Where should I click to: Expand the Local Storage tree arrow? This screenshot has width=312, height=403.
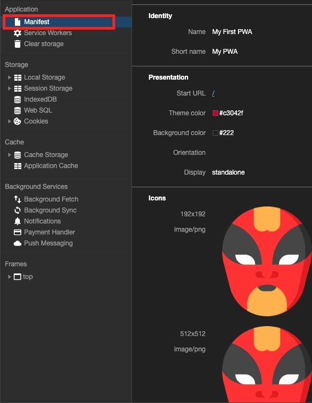[9, 77]
